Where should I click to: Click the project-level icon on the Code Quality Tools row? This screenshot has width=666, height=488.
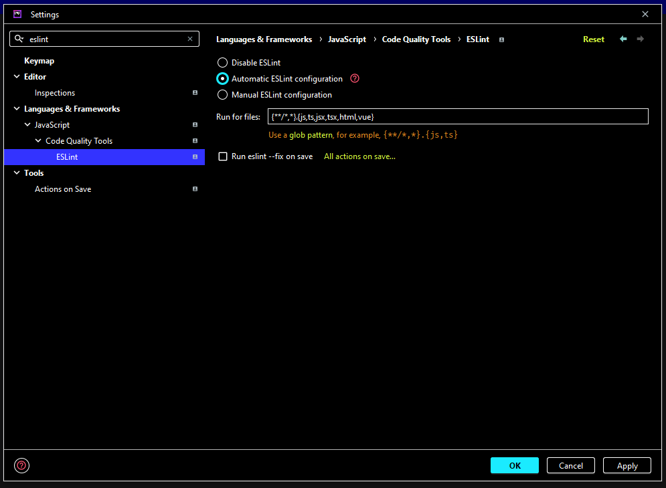[x=195, y=141]
